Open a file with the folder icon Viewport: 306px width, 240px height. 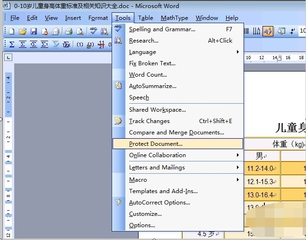23,31
